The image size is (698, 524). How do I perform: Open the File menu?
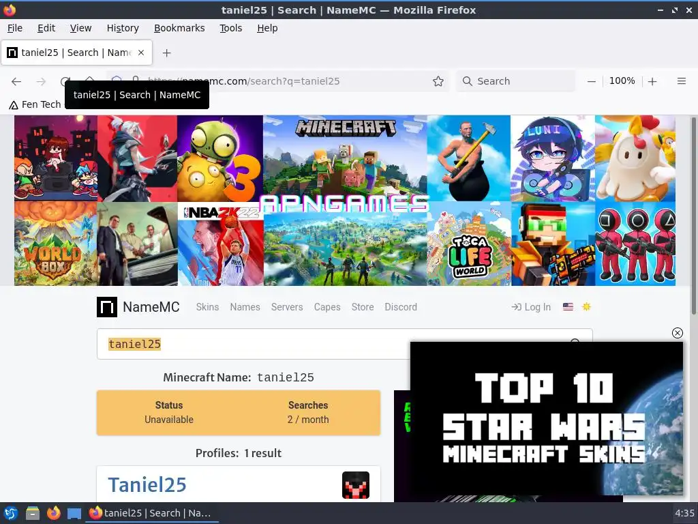pyautogui.click(x=15, y=28)
